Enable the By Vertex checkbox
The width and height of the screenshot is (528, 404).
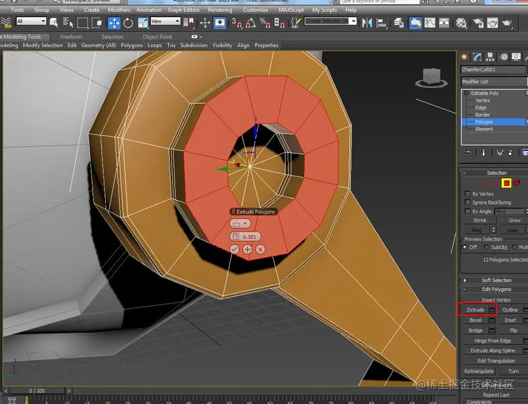tap(467, 194)
